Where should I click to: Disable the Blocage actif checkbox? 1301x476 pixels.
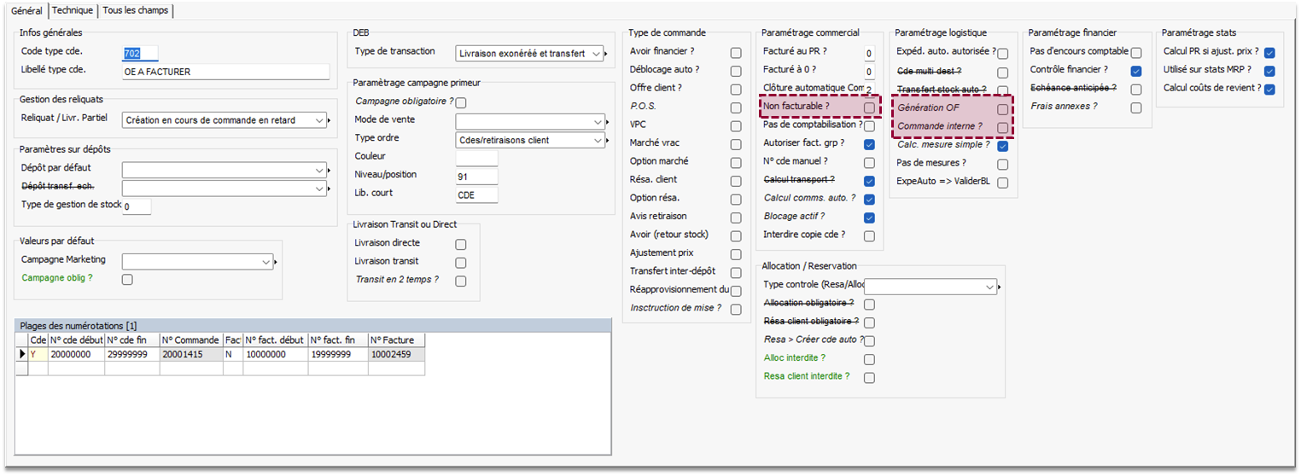click(869, 218)
